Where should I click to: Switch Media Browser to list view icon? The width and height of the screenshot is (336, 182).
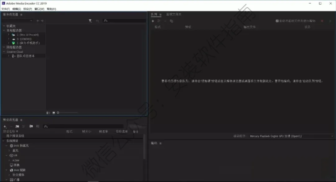[x=48, y=113]
